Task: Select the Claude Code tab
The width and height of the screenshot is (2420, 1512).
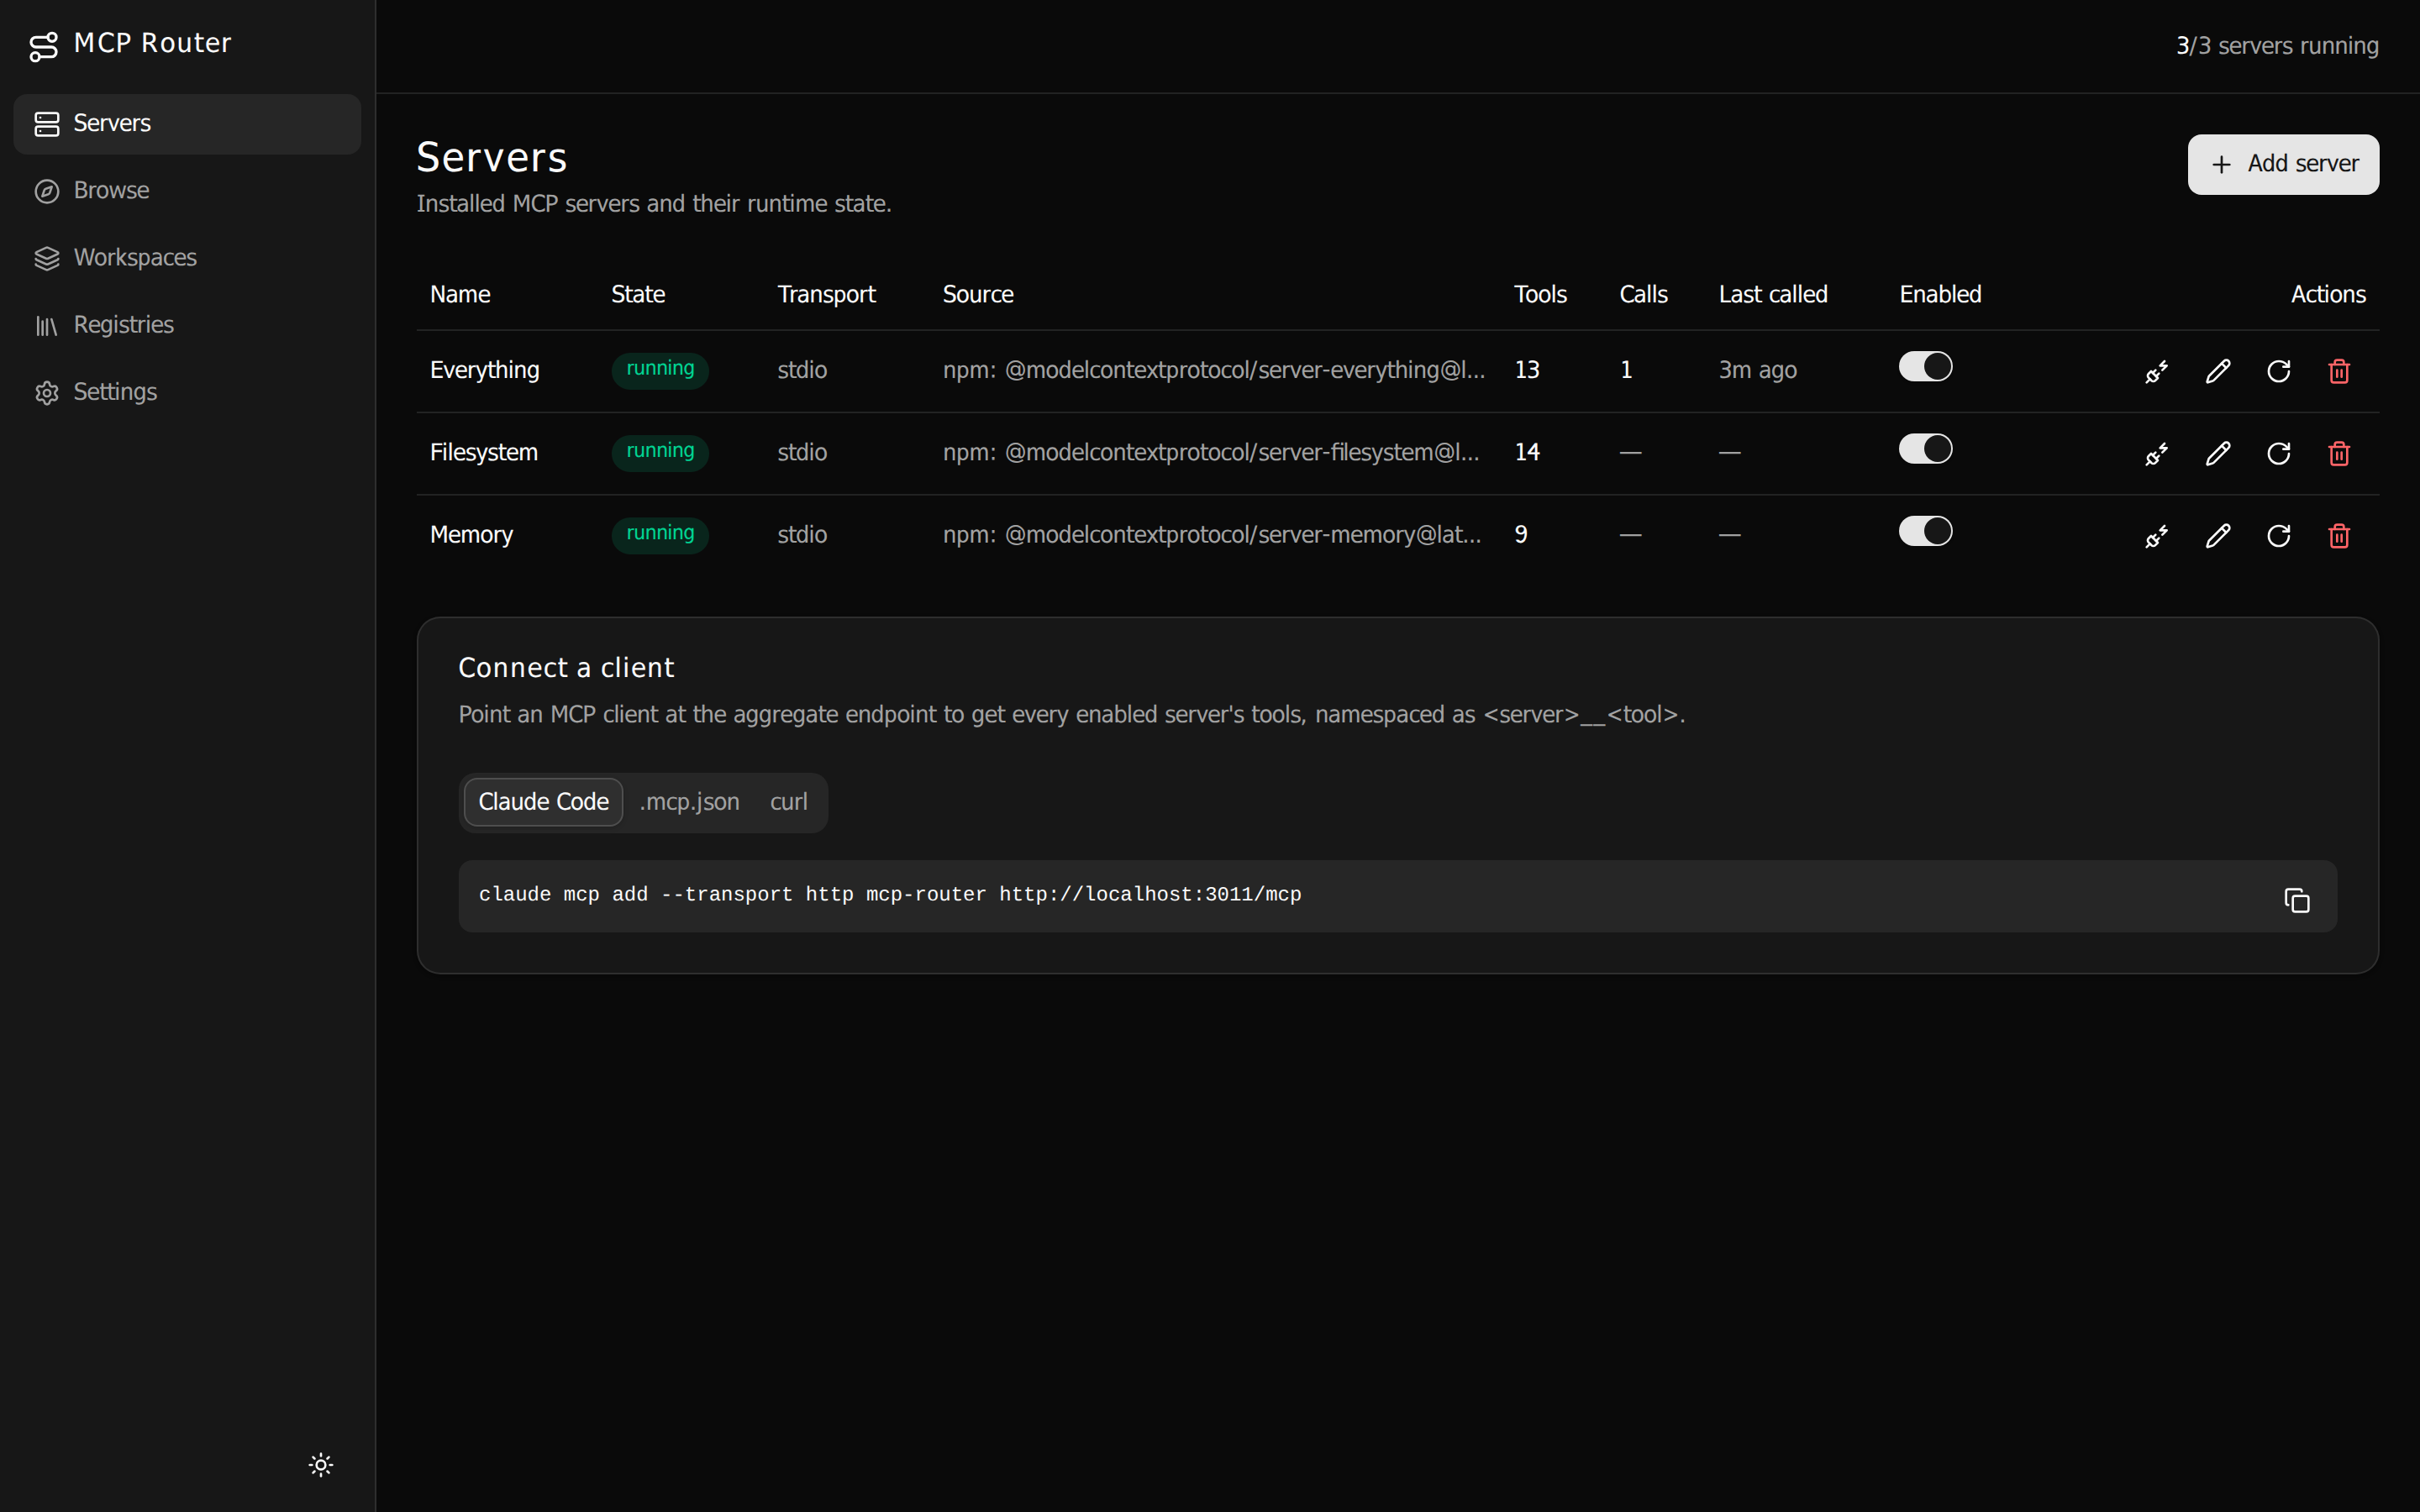Action: pyautogui.click(x=543, y=802)
